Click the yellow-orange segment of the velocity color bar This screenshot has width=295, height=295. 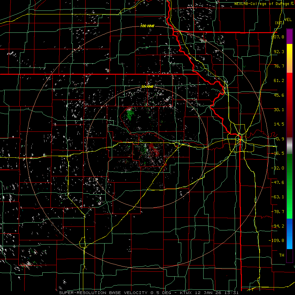pyautogui.click(x=289, y=58)
